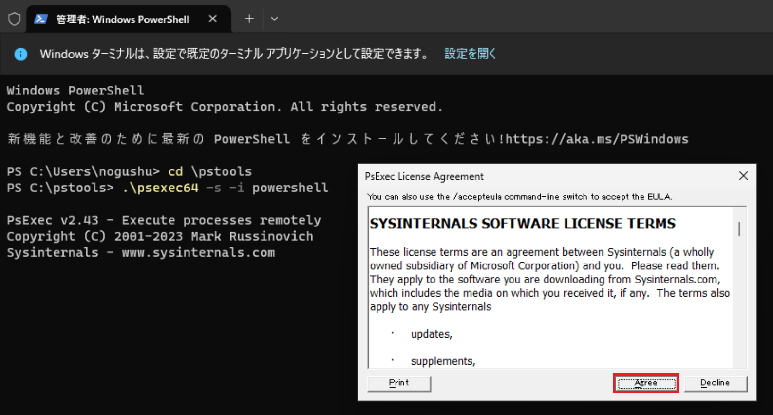Click the https://aka.ms/PSWindows URL in terminal
773x415 pixels.
[x=597, y=139]
